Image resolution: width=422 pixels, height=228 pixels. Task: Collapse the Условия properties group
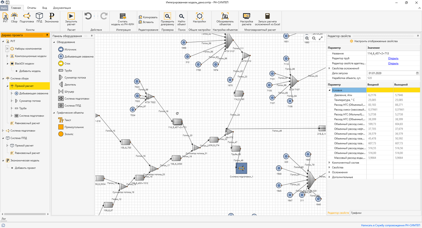pos(329,90)
